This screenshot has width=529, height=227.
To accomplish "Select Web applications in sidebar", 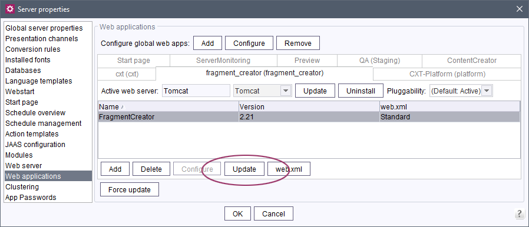I will click(x=48, y=176).
